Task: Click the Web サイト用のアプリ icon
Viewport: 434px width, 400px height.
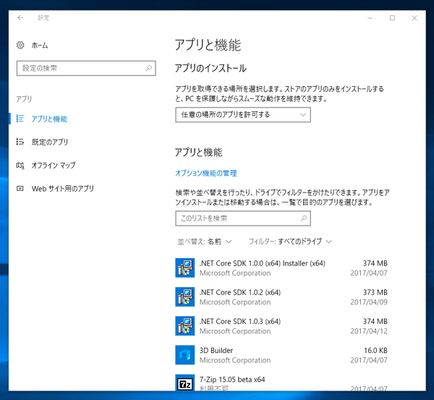Action: point(20,189)
